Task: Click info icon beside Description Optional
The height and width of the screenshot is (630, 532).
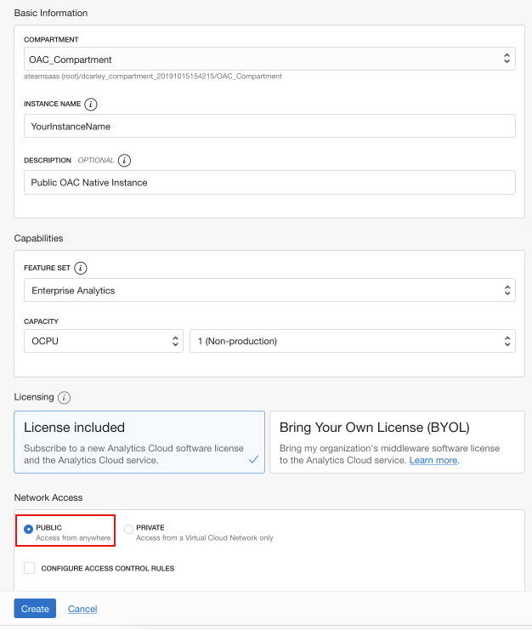Action: (x=125, y=160)
